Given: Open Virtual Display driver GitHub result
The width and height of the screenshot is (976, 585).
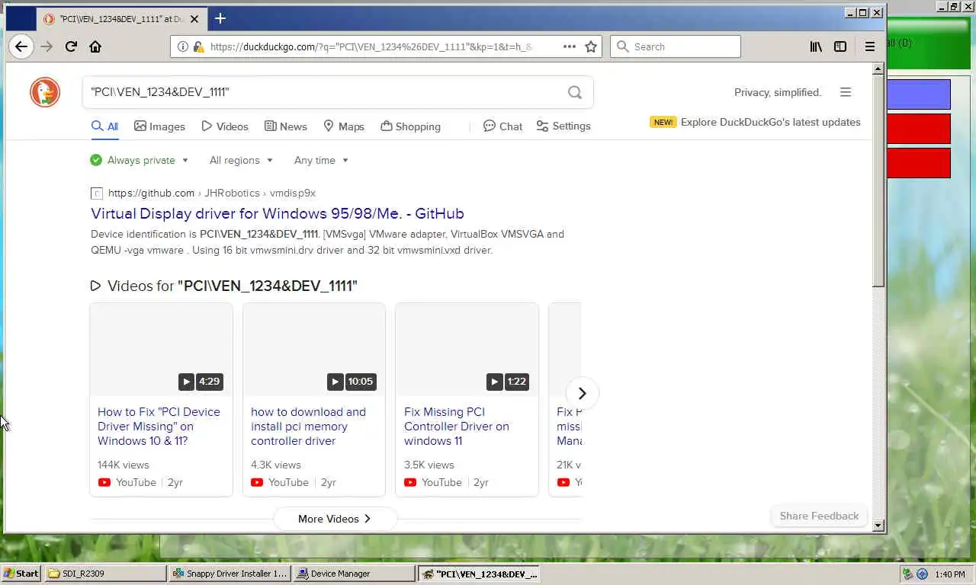Looking at the screenshot, I should coord(278,213).
